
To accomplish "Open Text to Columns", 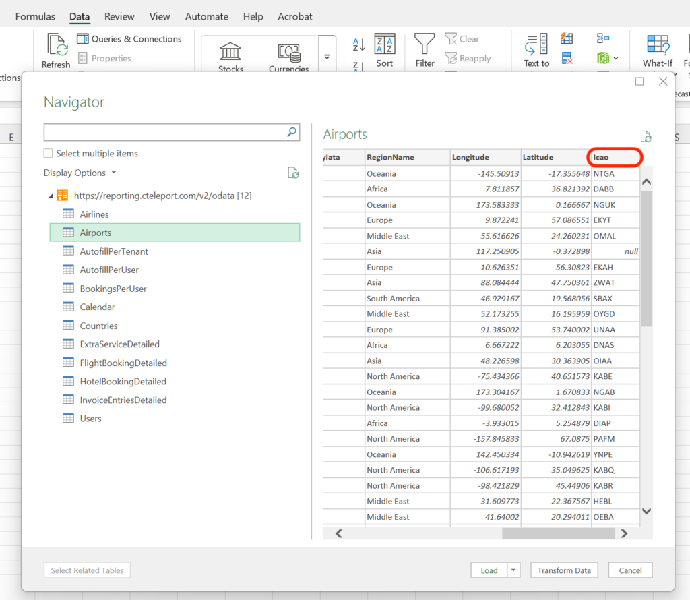I will pyautogui.click(x=536, y=51).
